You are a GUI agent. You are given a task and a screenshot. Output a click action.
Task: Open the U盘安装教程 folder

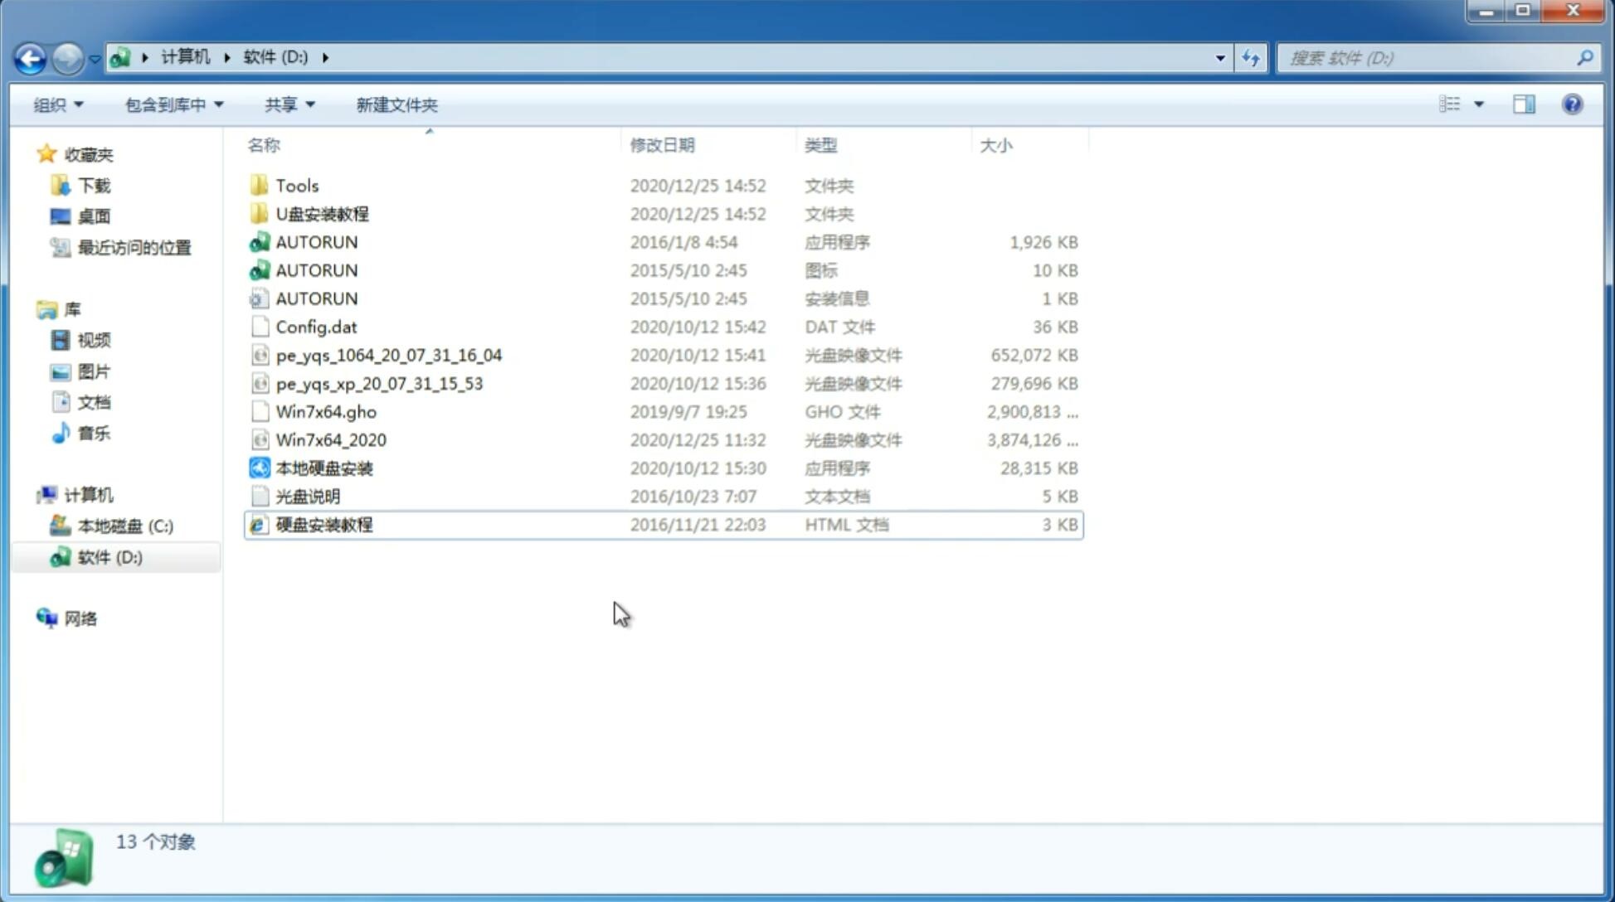click(322, 213)
